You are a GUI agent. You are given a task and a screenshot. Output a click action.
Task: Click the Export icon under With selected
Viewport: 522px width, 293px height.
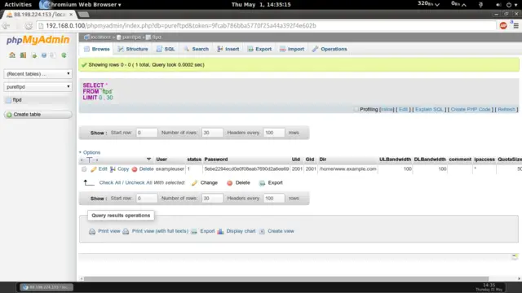(x=263, y=183)
